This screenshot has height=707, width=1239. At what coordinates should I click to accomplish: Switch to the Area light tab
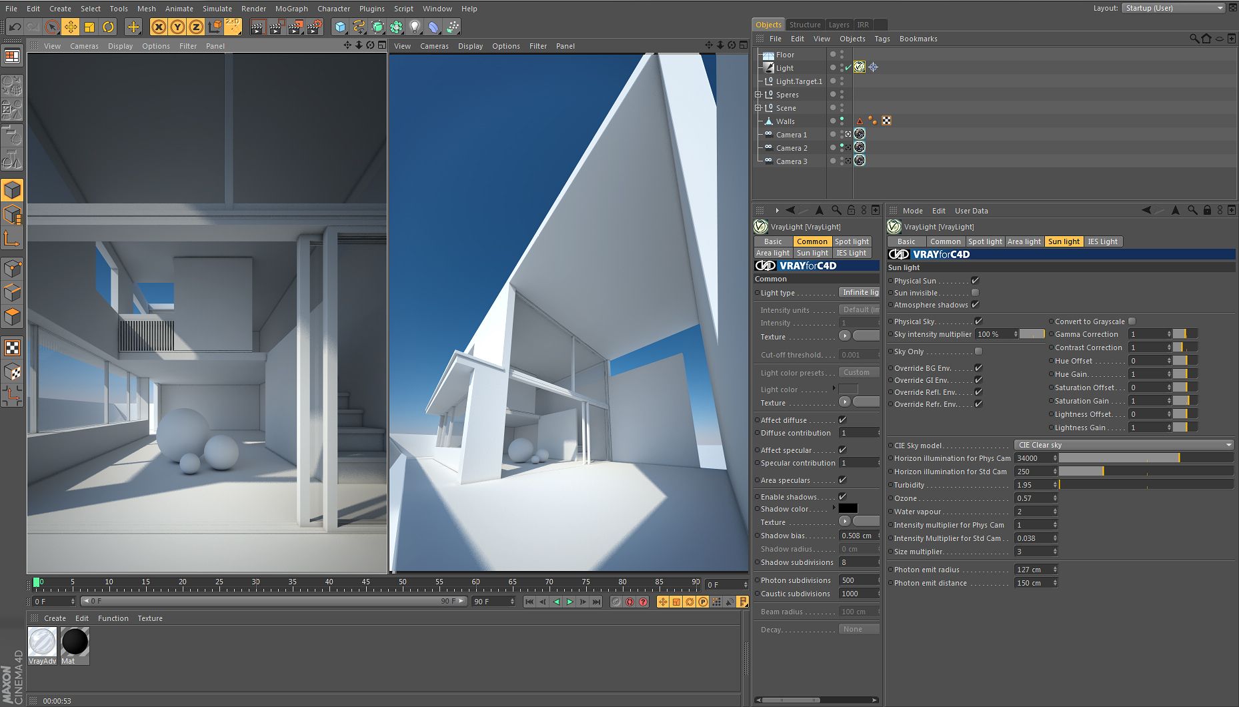[1024, 241]
